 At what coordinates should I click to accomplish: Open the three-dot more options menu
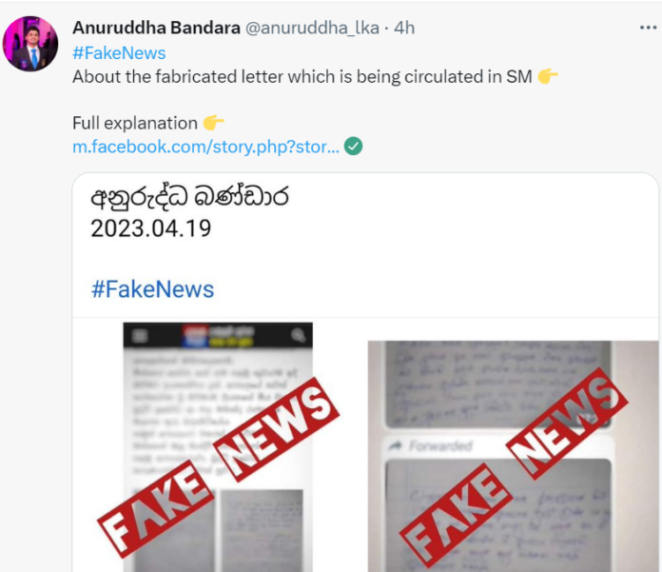pos(648,28)
